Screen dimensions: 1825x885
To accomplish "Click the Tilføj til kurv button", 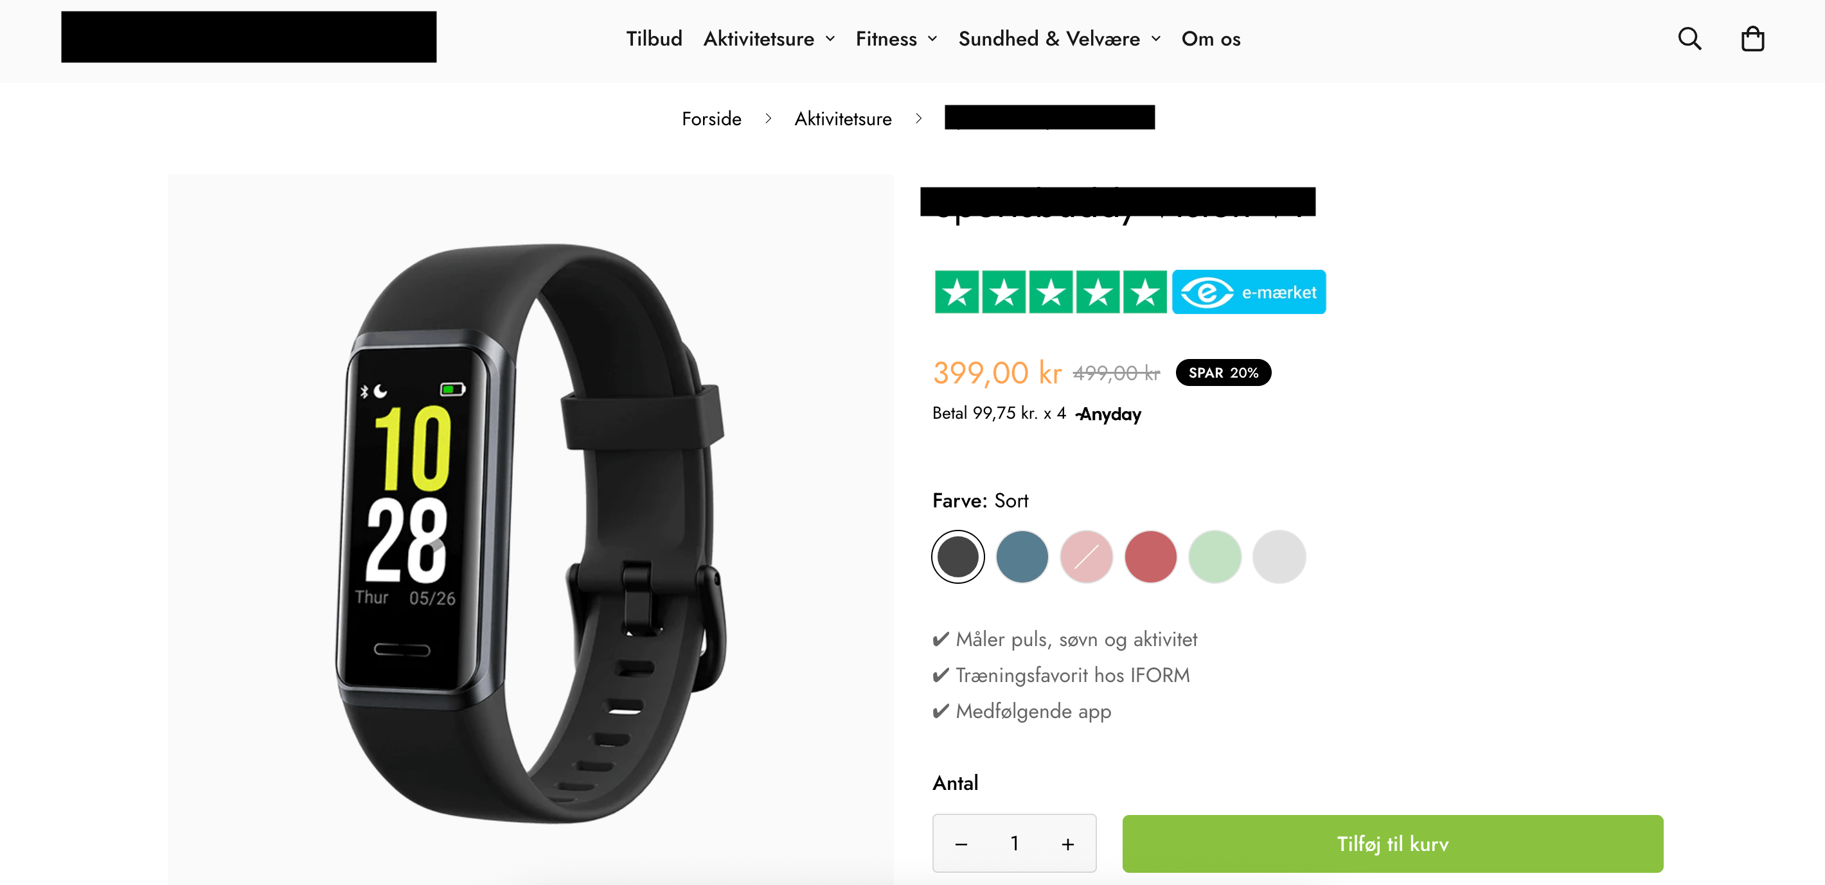I will coord(1392,844).
